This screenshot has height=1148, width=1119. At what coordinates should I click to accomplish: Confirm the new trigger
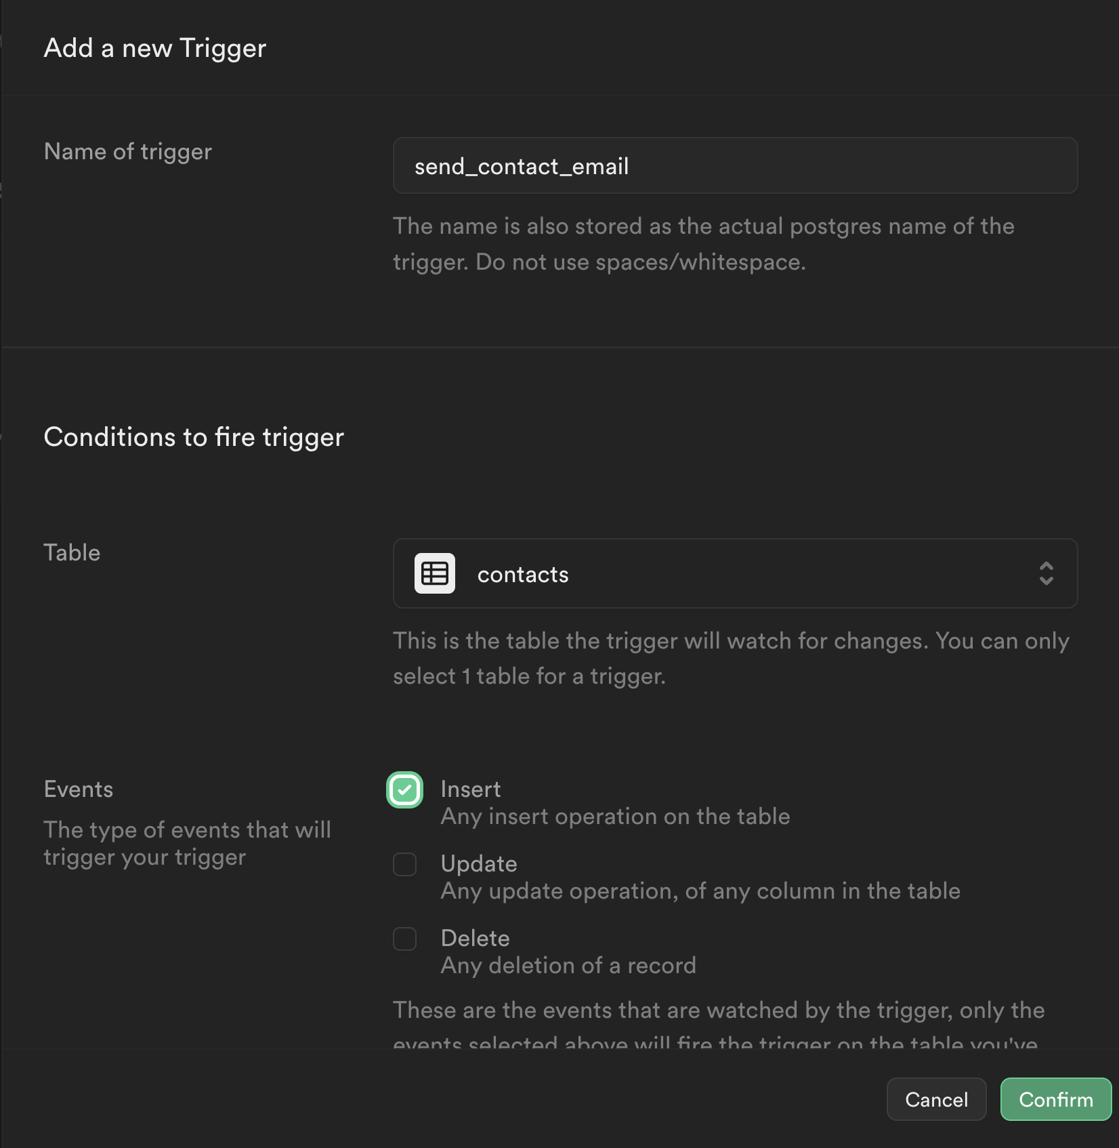coord(1055,1099)
